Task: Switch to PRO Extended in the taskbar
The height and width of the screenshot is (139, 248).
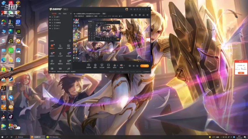Action: pos(53,137)
